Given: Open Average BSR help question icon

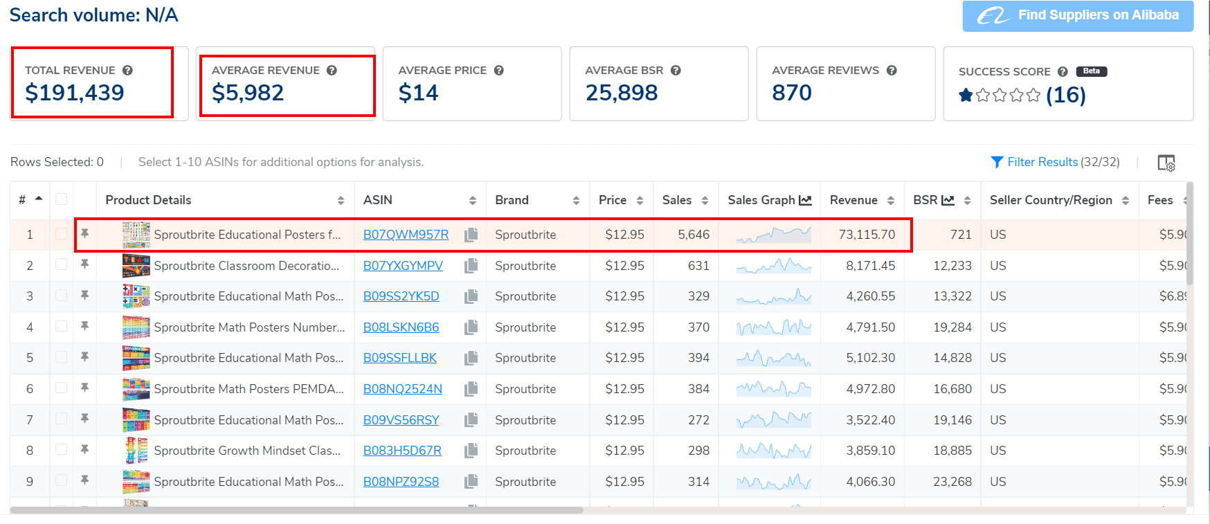Looking at the screenshot, I should pos(676,70).
